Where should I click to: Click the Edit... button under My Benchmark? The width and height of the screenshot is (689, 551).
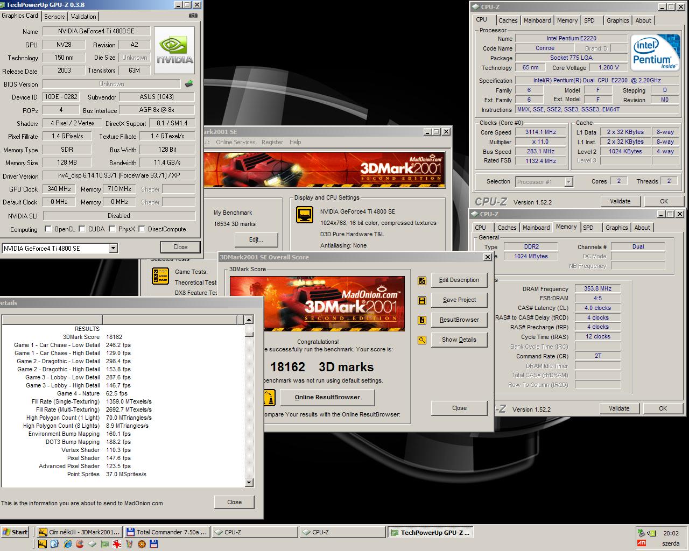pyautogui.click(x=256, y=239)
